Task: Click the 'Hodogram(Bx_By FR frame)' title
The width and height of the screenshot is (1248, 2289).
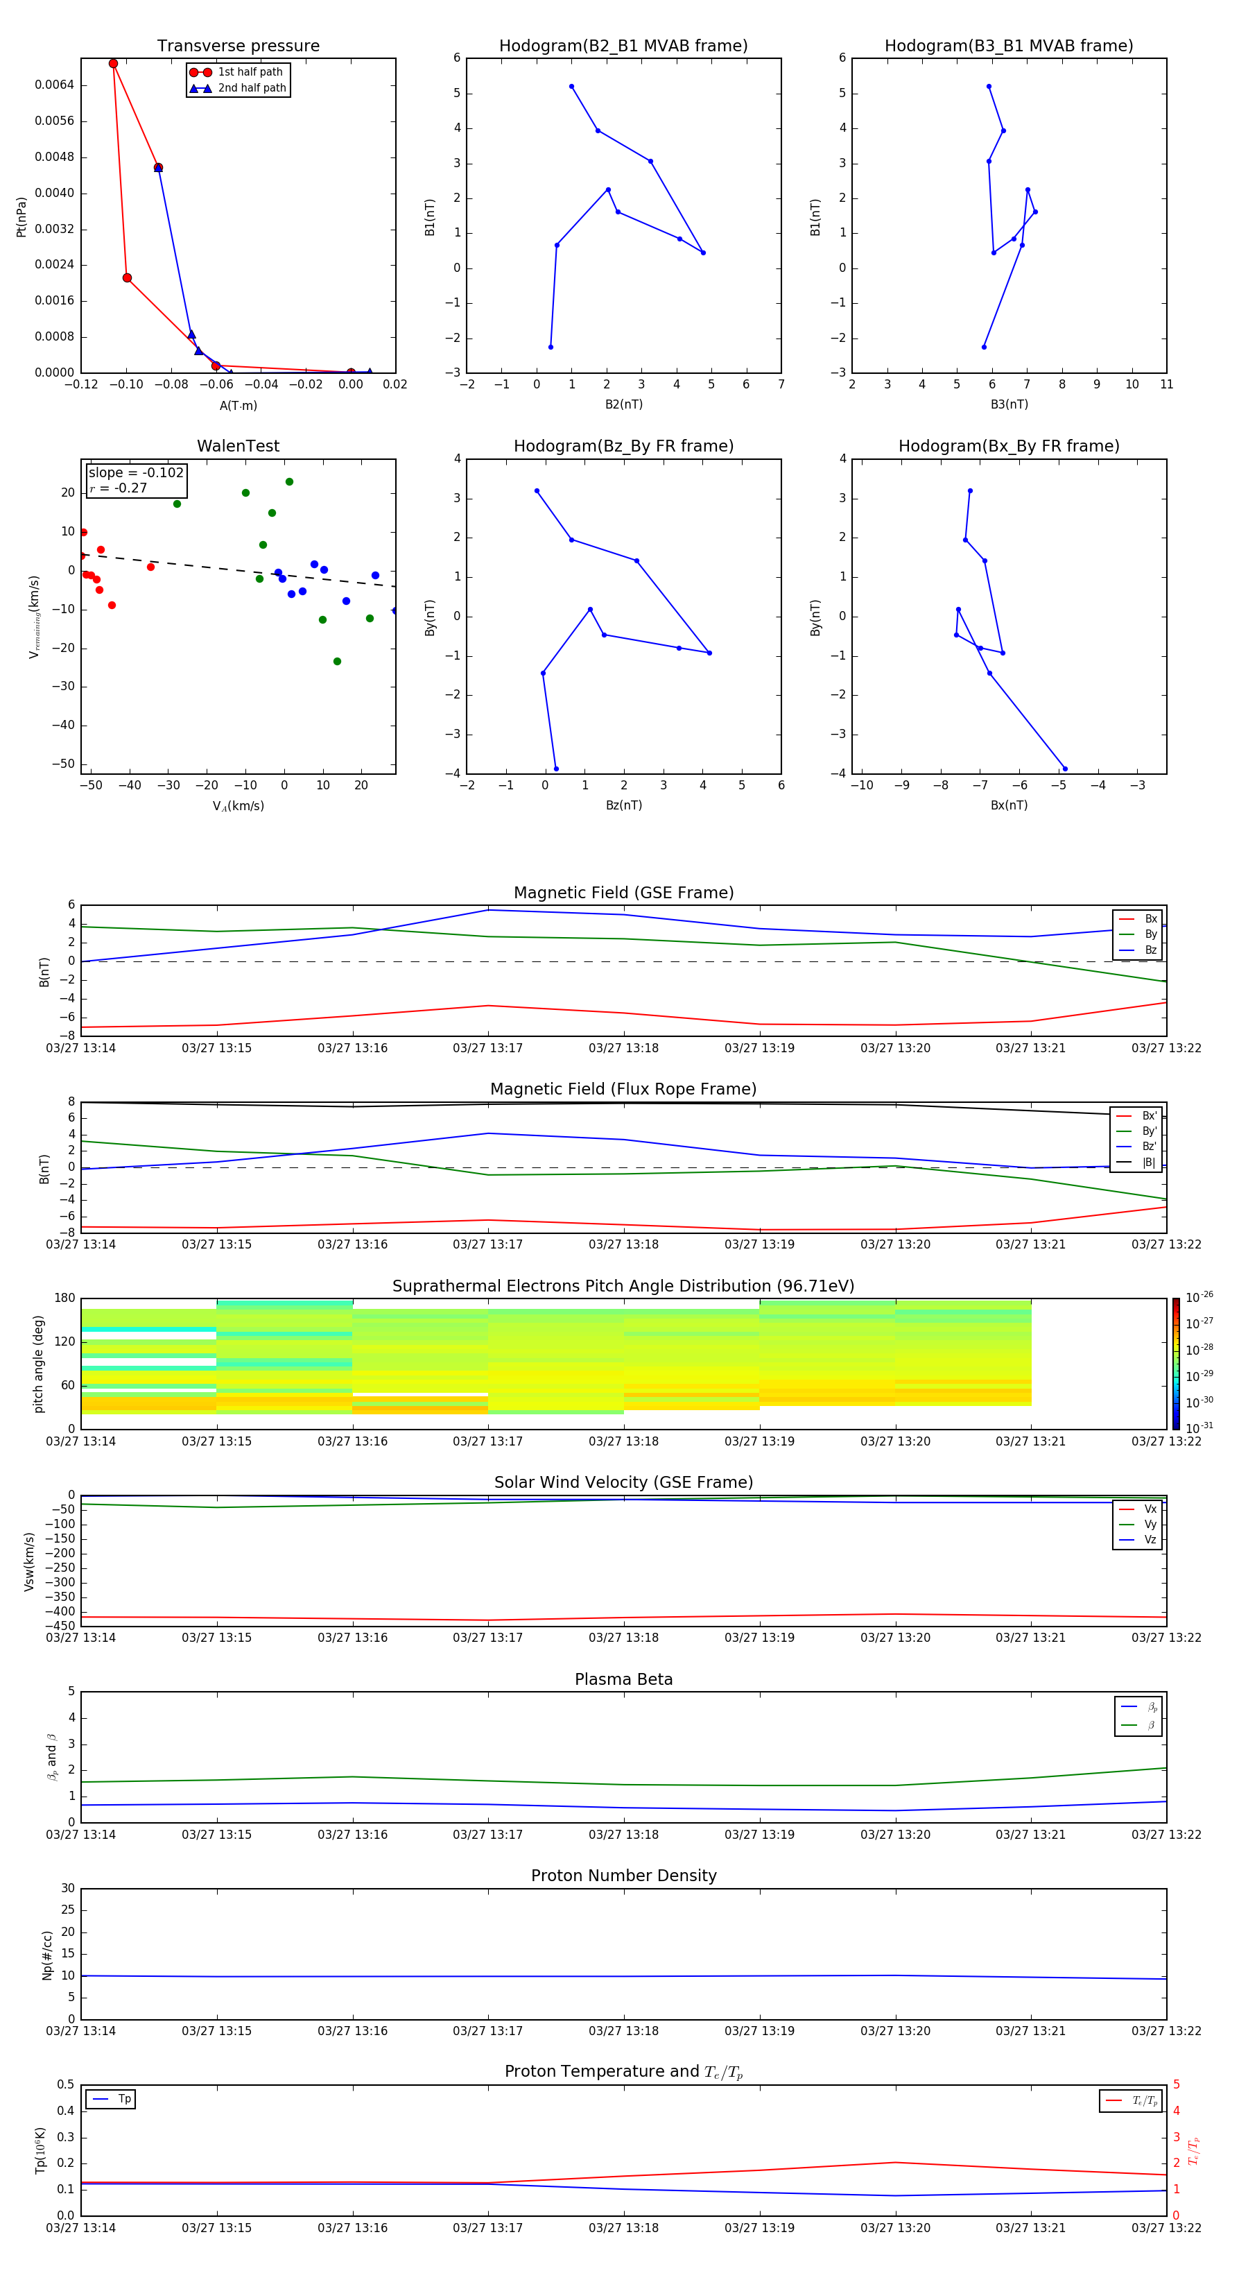Action: [1009, 446]
